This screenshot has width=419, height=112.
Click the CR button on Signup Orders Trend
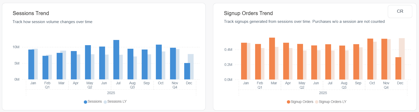point(400,11)
